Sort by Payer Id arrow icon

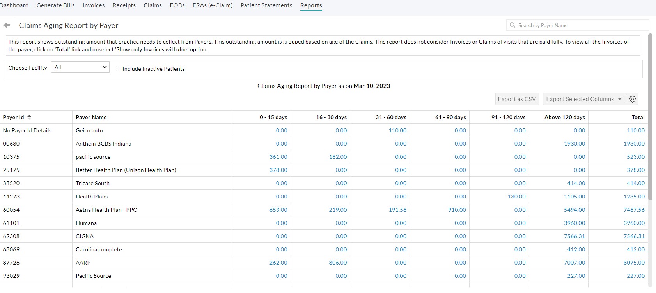29,117
